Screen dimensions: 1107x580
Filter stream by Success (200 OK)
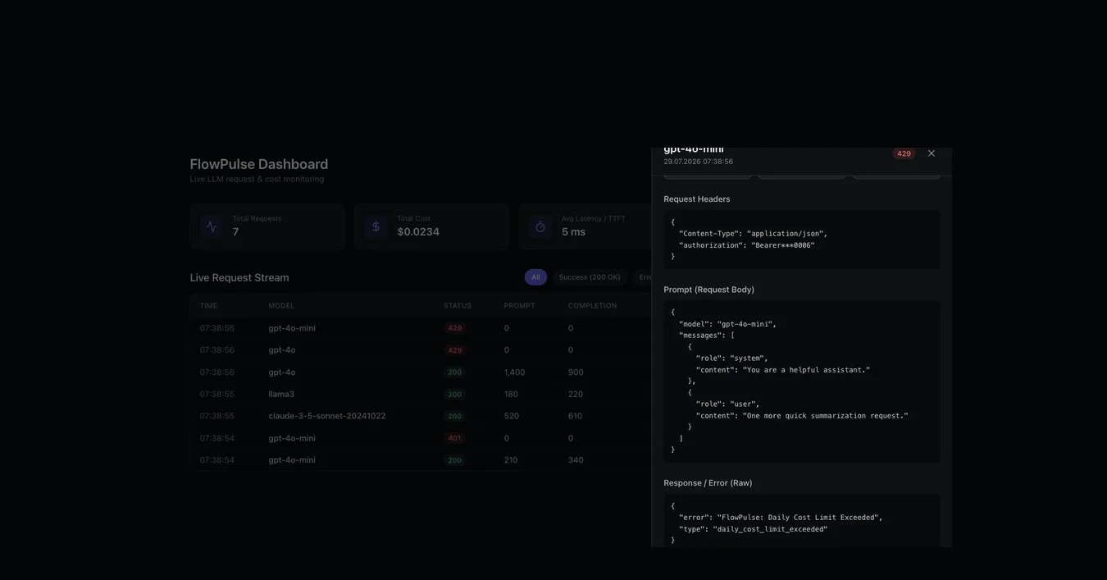coord(590,277)
